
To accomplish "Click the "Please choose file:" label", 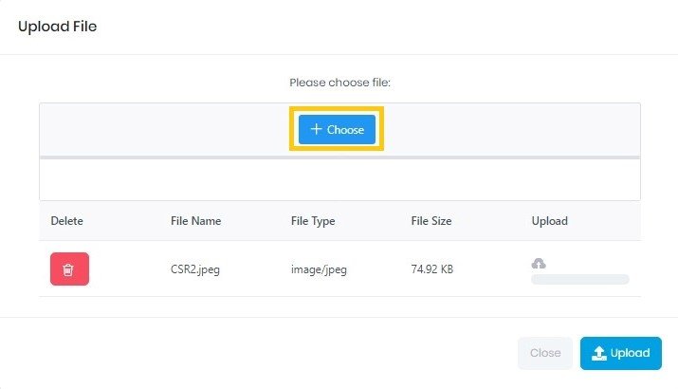I will click(339, 83).
